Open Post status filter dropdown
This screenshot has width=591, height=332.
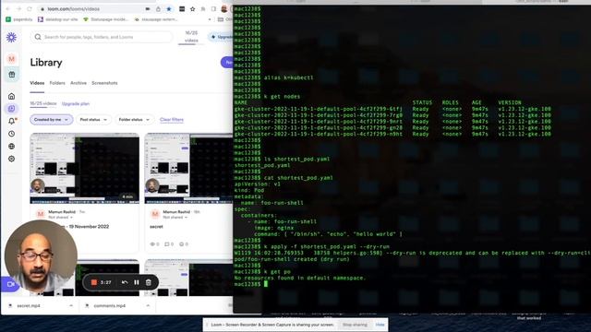93,120
